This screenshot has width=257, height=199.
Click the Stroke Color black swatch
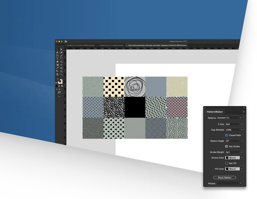227,158
